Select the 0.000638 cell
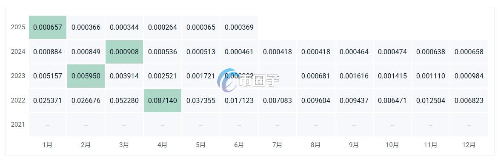 [431, 52]
